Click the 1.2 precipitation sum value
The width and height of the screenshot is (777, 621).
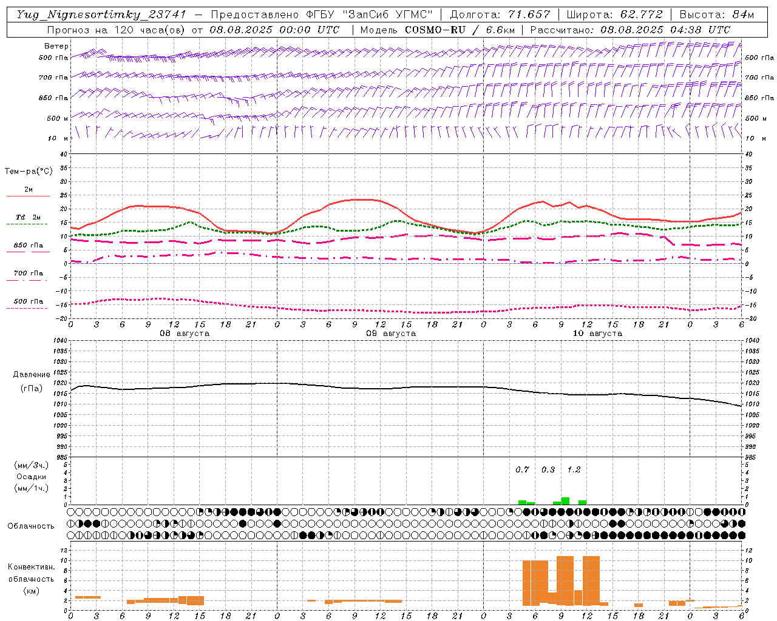[x=574, y=469]
